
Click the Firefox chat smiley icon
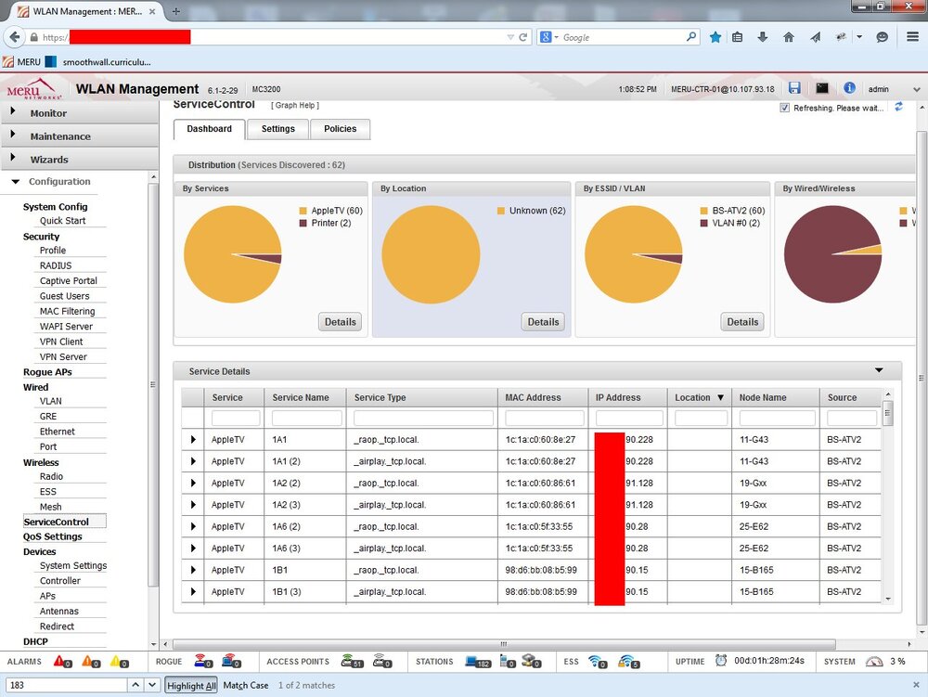coord(882,37)
